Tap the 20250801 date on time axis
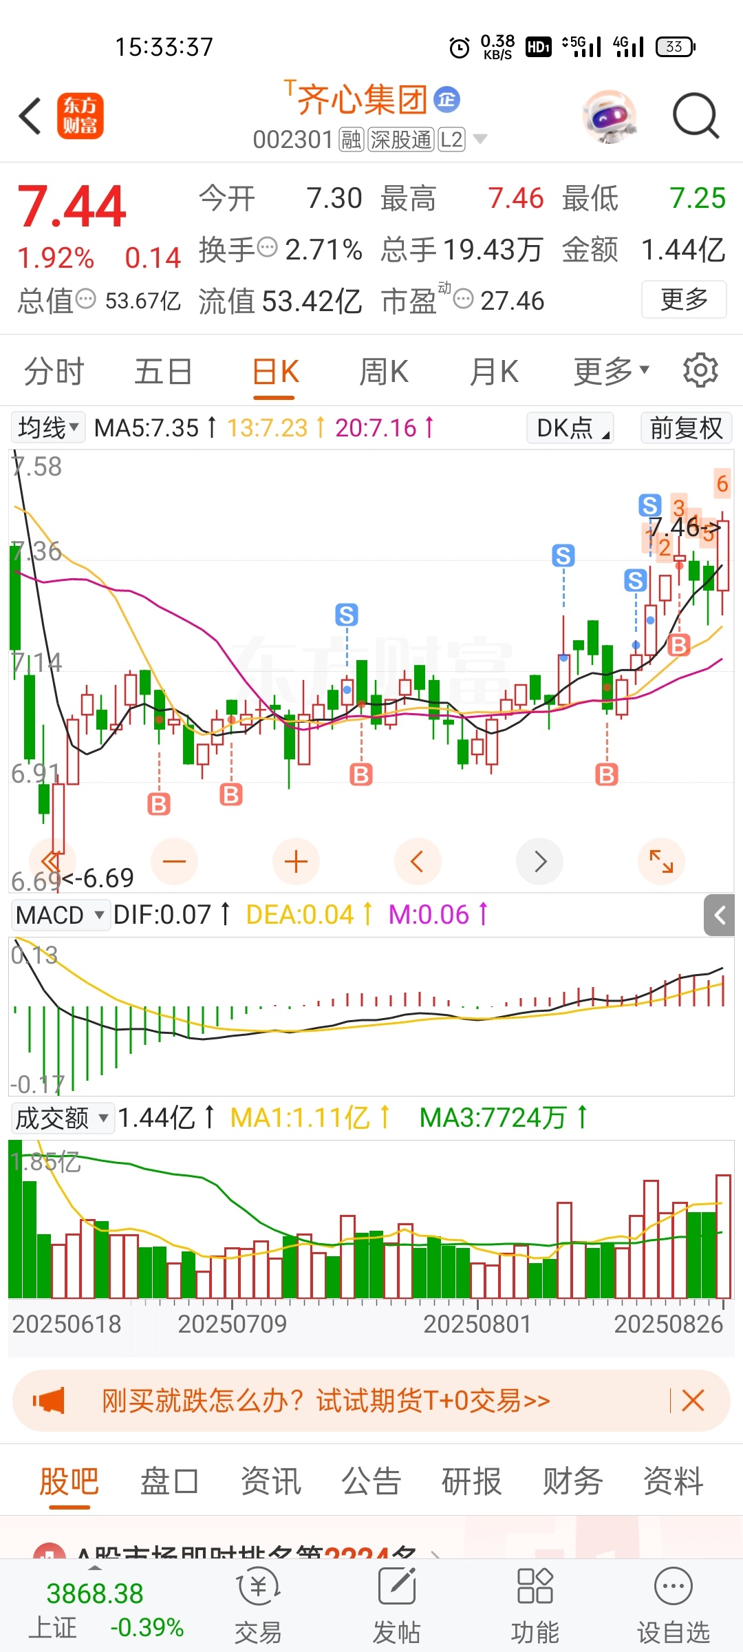The width and height of the screenshot is (743, 1652). click(x=477, y=1324)
